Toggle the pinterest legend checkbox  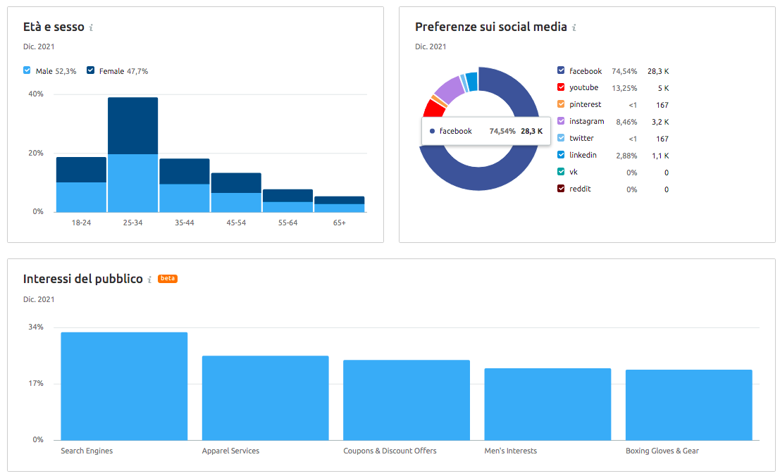pyautogui.click(x=561, y=104)
